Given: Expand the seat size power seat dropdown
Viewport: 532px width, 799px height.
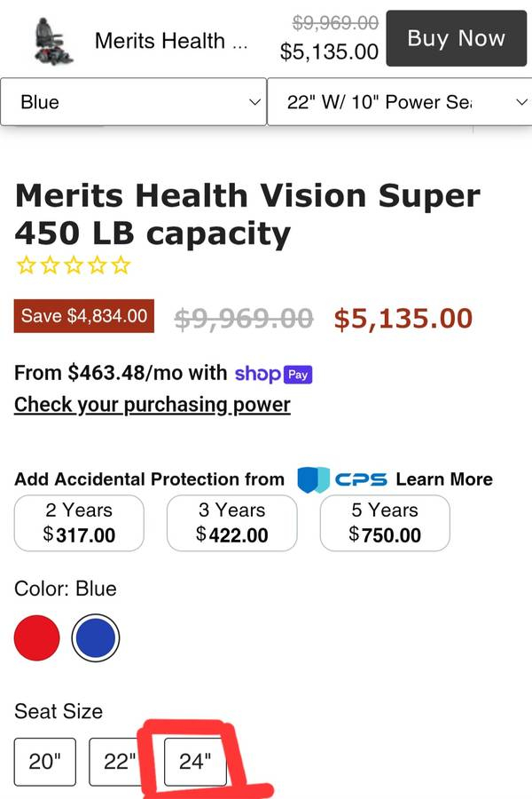Looking at the screenshot, I should pyautogui.click(x=399, y=102).
